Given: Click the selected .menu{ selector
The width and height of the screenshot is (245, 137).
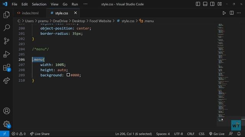Looking at the screenshot, I should (38, 59).
